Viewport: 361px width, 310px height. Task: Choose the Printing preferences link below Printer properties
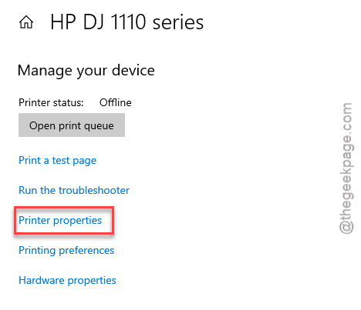tap(66, 251)
